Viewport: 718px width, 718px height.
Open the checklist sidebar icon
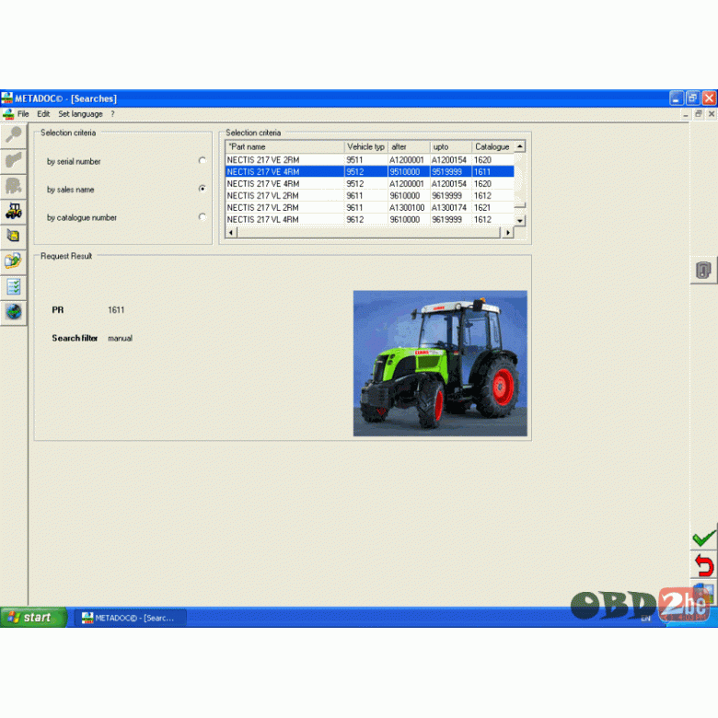[14, 287]
